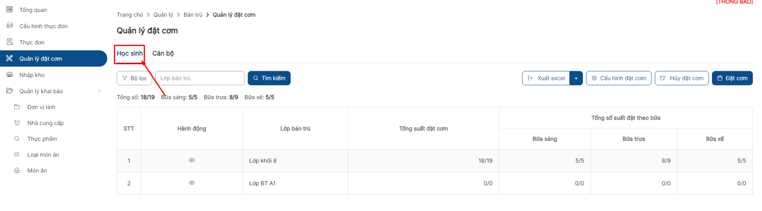Image resolution: width=762 pixels, height=211 pixels.
Task: Open Thực phẩm search icon item
Action: (x=17, y=139)
